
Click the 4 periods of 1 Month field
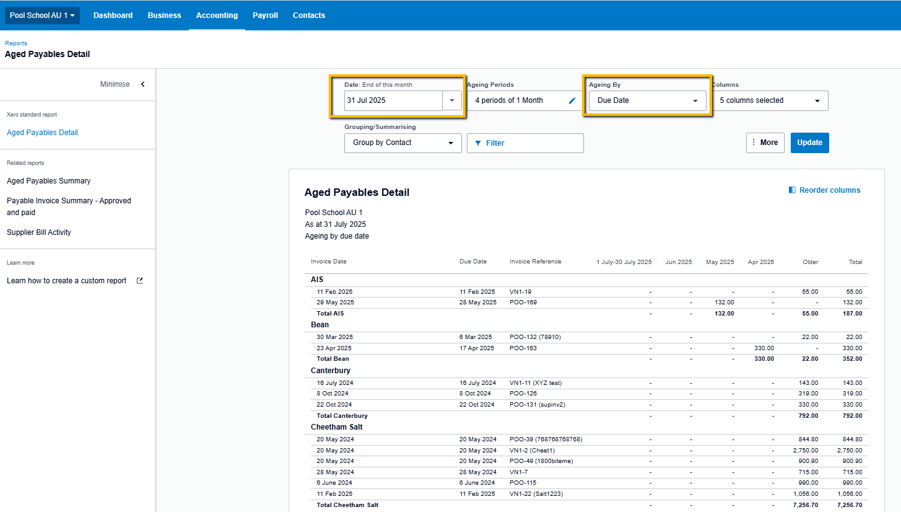point(525,100)
